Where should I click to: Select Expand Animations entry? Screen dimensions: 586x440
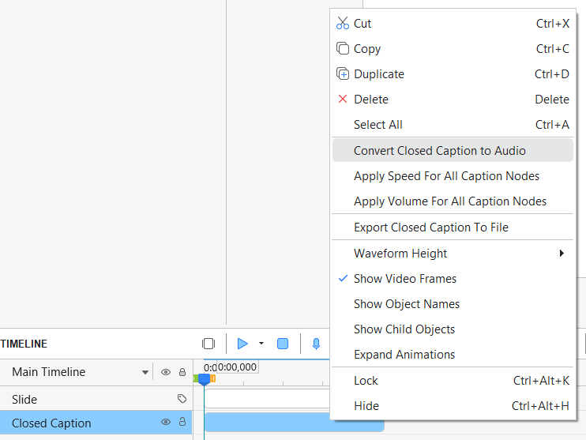(x=453, y=355)
